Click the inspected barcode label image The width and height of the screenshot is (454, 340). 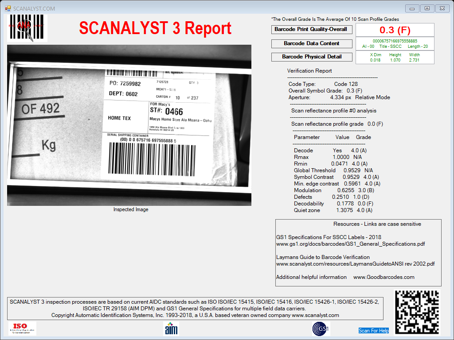click(129, 125)
